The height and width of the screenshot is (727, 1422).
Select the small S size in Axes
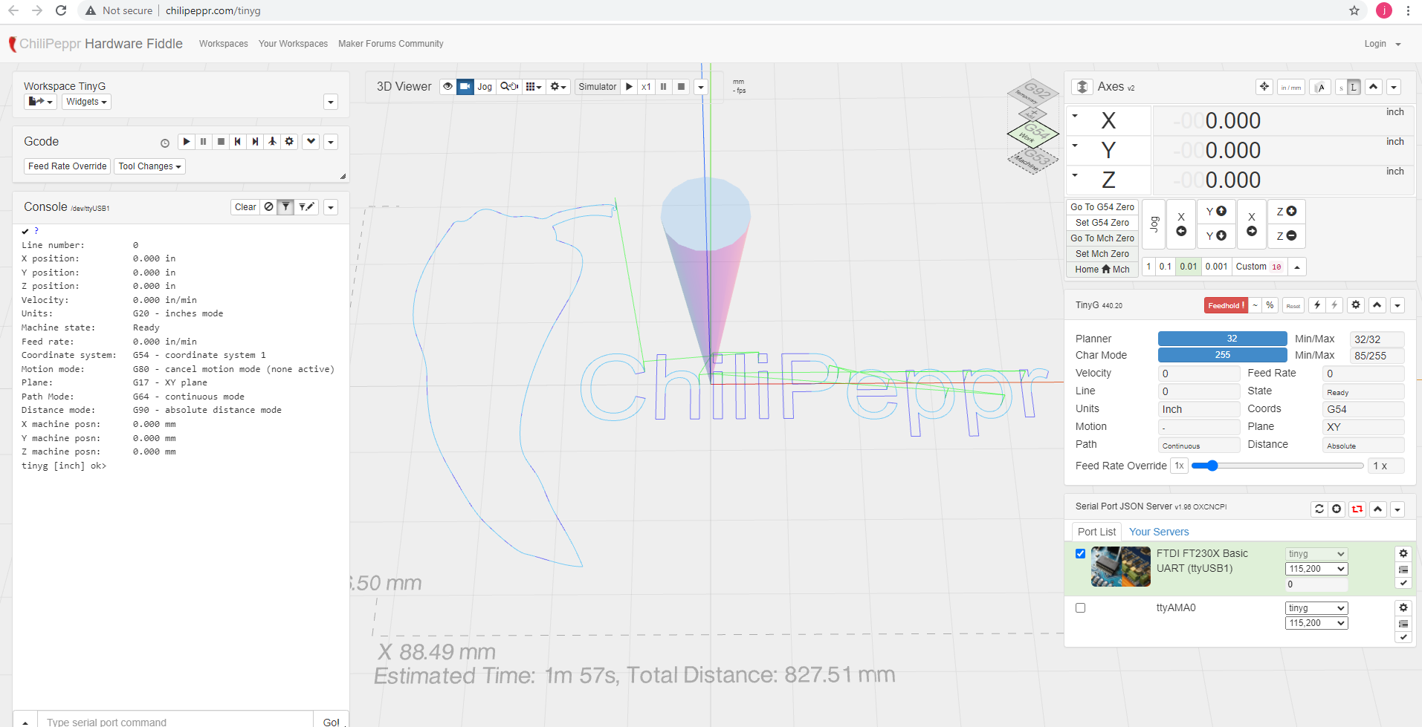pyautogui.click(x=1342, y=88)
